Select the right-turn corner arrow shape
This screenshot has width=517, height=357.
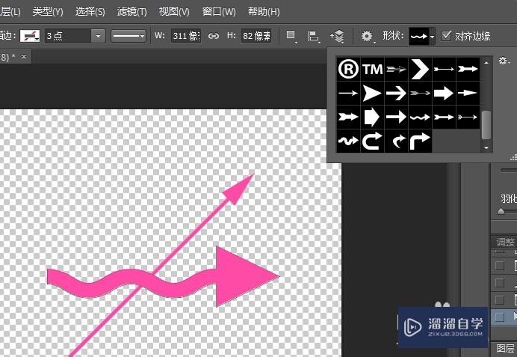(x=420, y=141)
